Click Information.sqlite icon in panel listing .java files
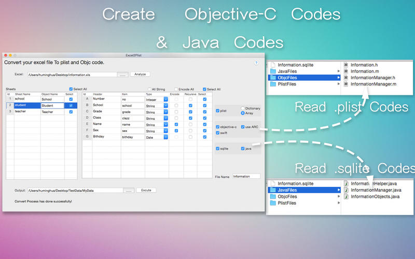The image size is (415, 259). click(273, 183)
